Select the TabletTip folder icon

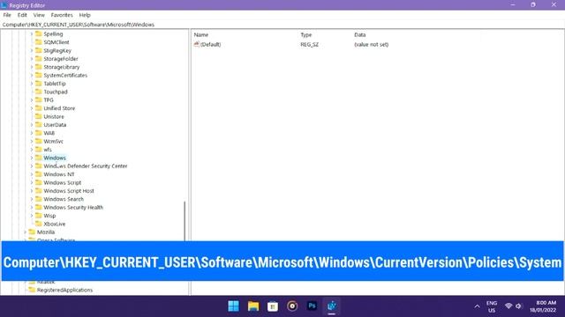tap(39, 84)
